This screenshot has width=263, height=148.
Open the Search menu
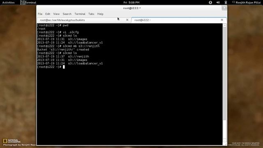pos(67,14)
